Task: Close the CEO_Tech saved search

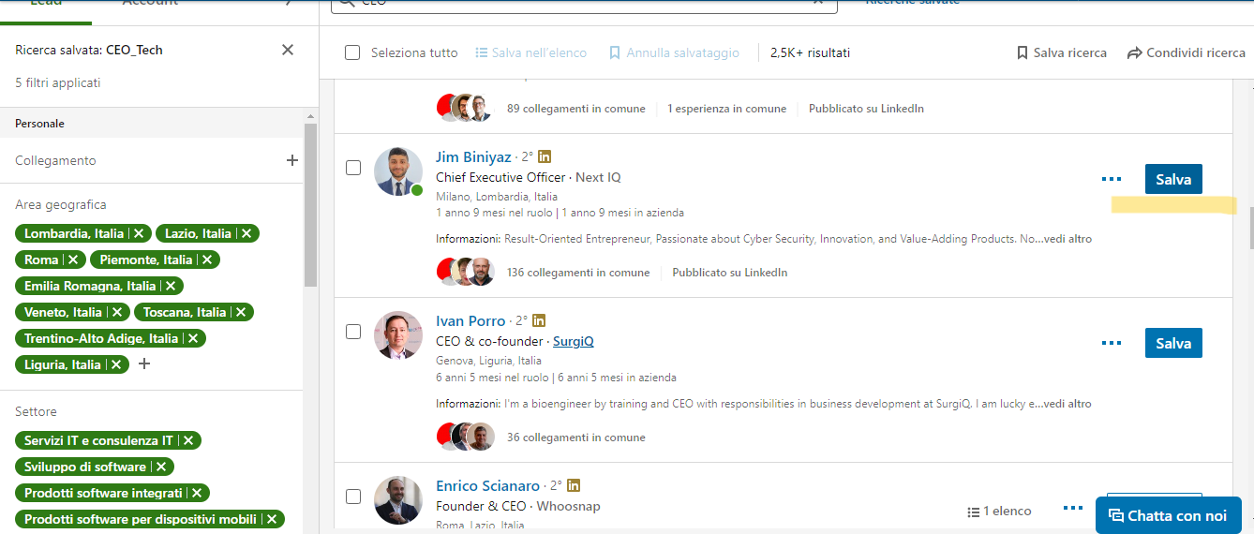Action: tap(288, 50)
